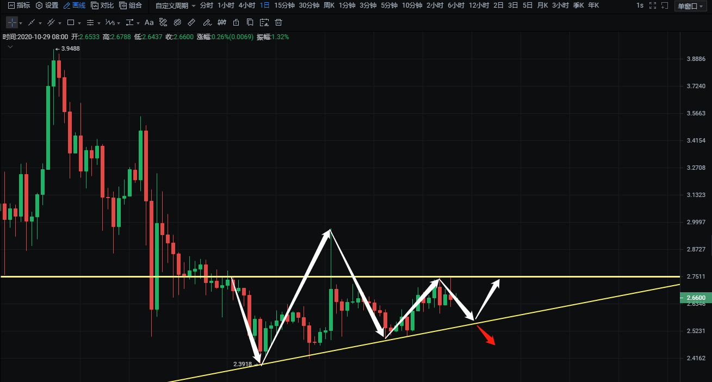Enter fullscreen with the expand icon

point(653,5)
